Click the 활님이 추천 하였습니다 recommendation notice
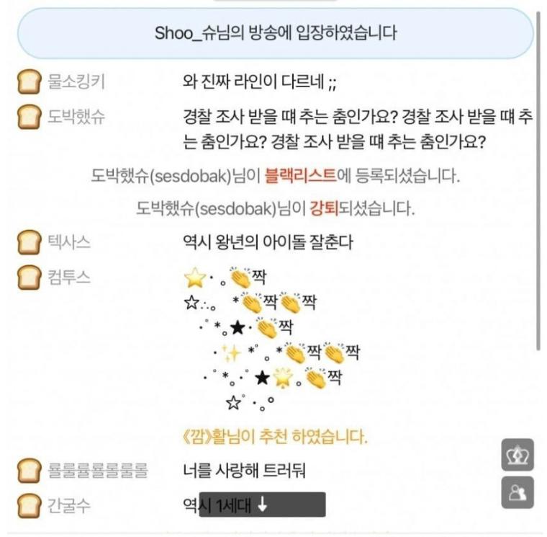Viewport: 547px width, 537px height. 276,438
